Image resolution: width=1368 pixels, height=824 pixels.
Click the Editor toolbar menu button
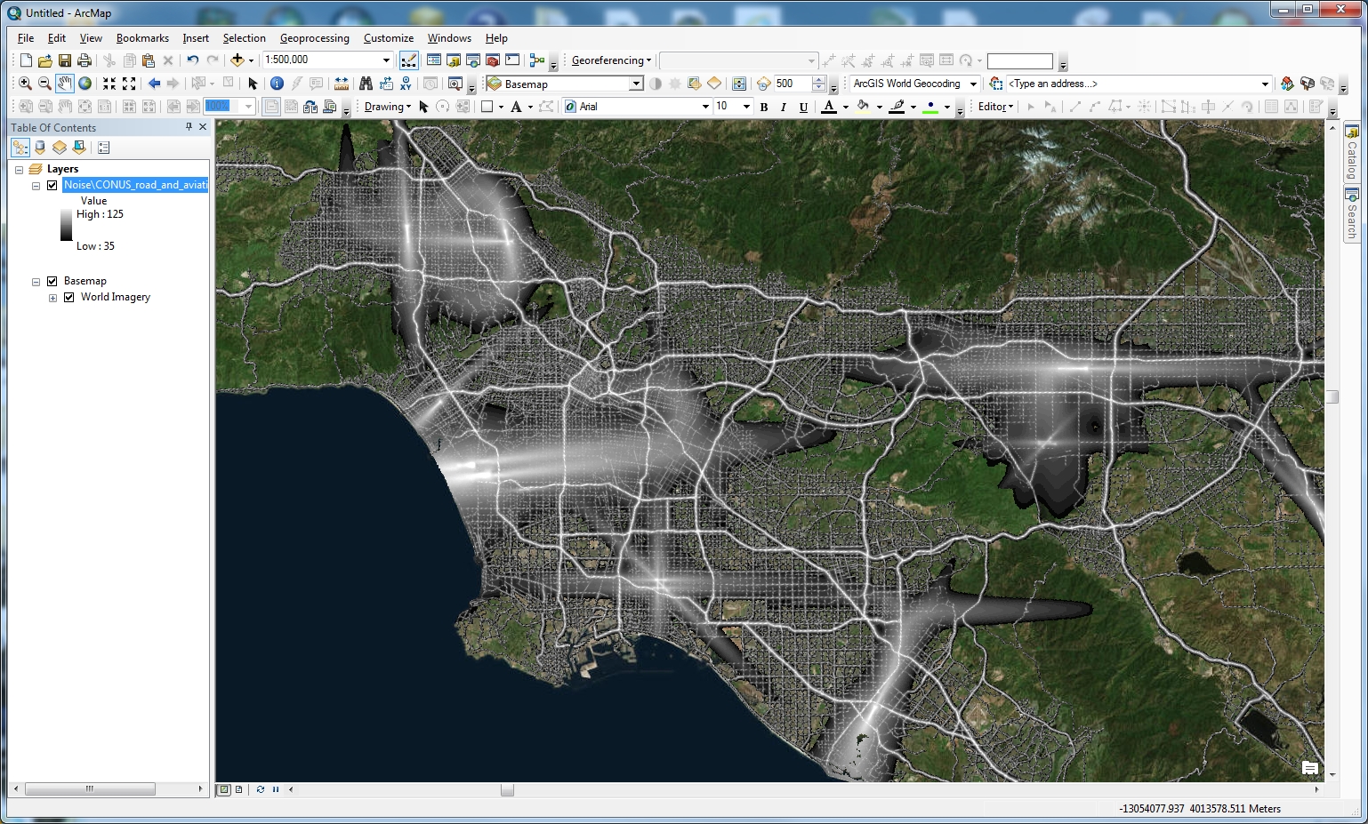pyautogui.click(x=995, y=107)
